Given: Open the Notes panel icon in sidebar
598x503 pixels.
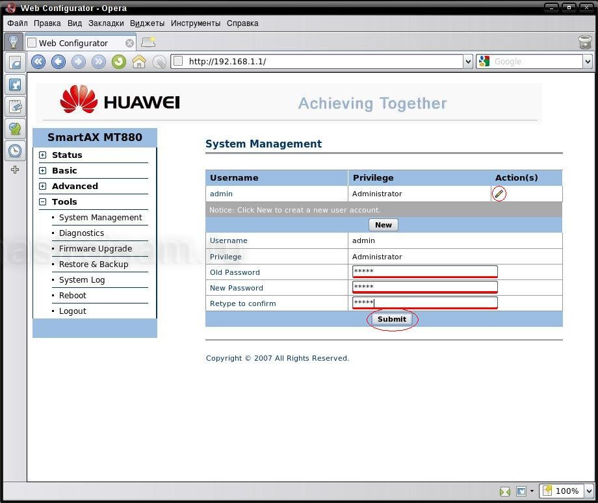Looking at the screenshot, I should pos(15,107).
